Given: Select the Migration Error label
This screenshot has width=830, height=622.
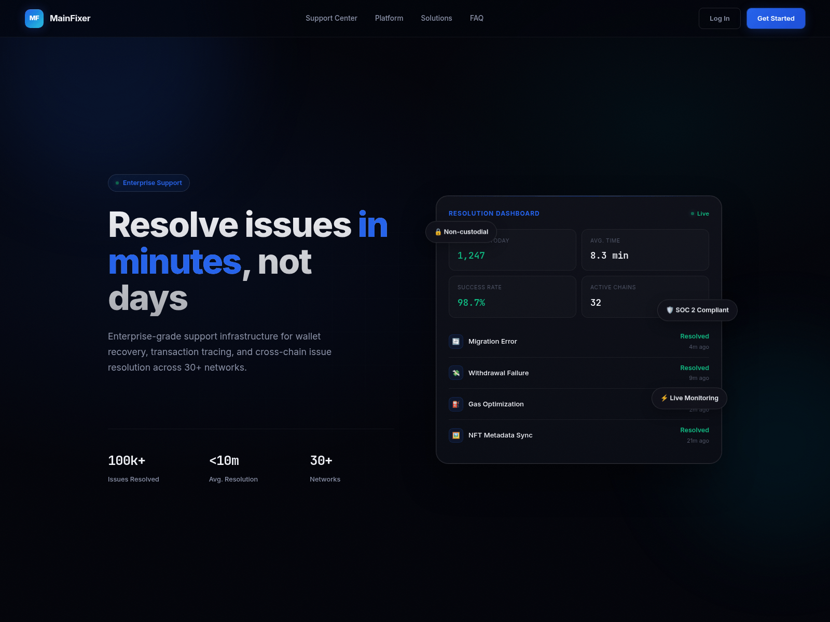Looking at the screenshot, I should pos(493,342).
